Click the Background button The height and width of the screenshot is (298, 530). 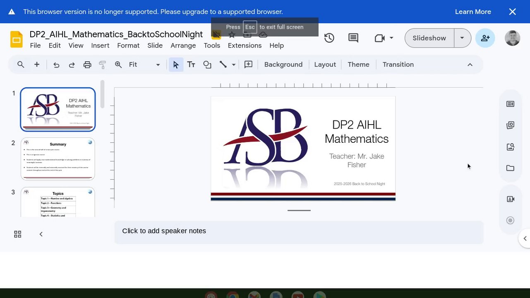[x=283, y=65]
